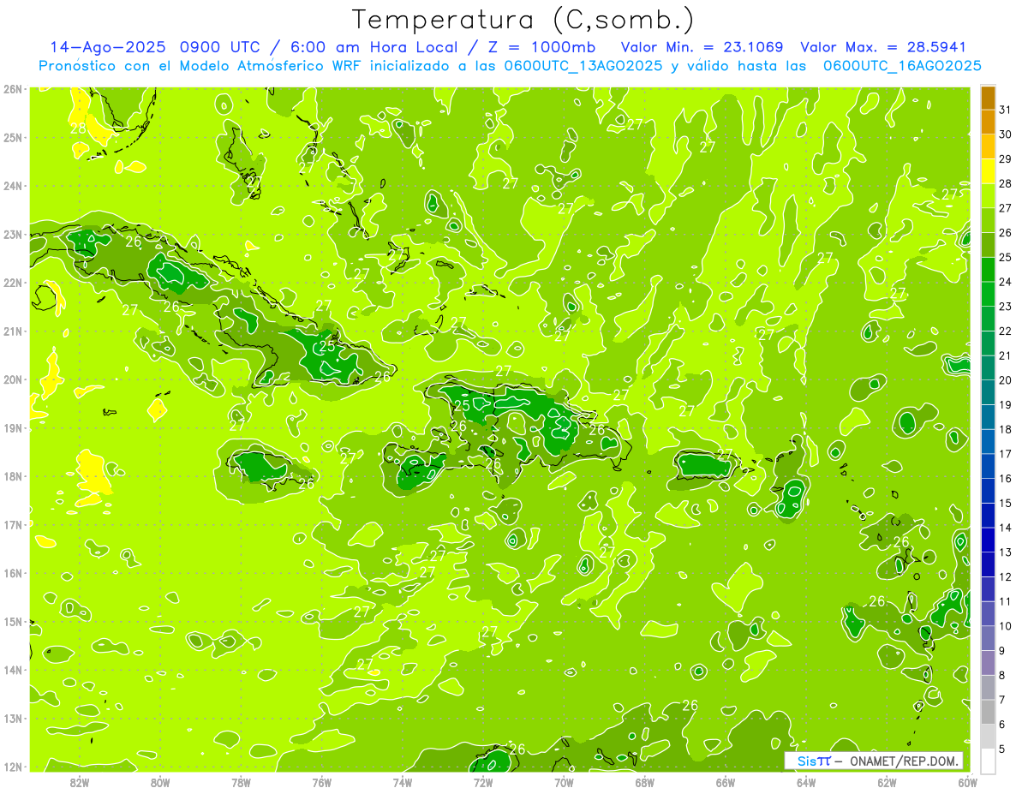Click the 9 label on the color scale
The image size is (1028, 794).
(1003, 651)
